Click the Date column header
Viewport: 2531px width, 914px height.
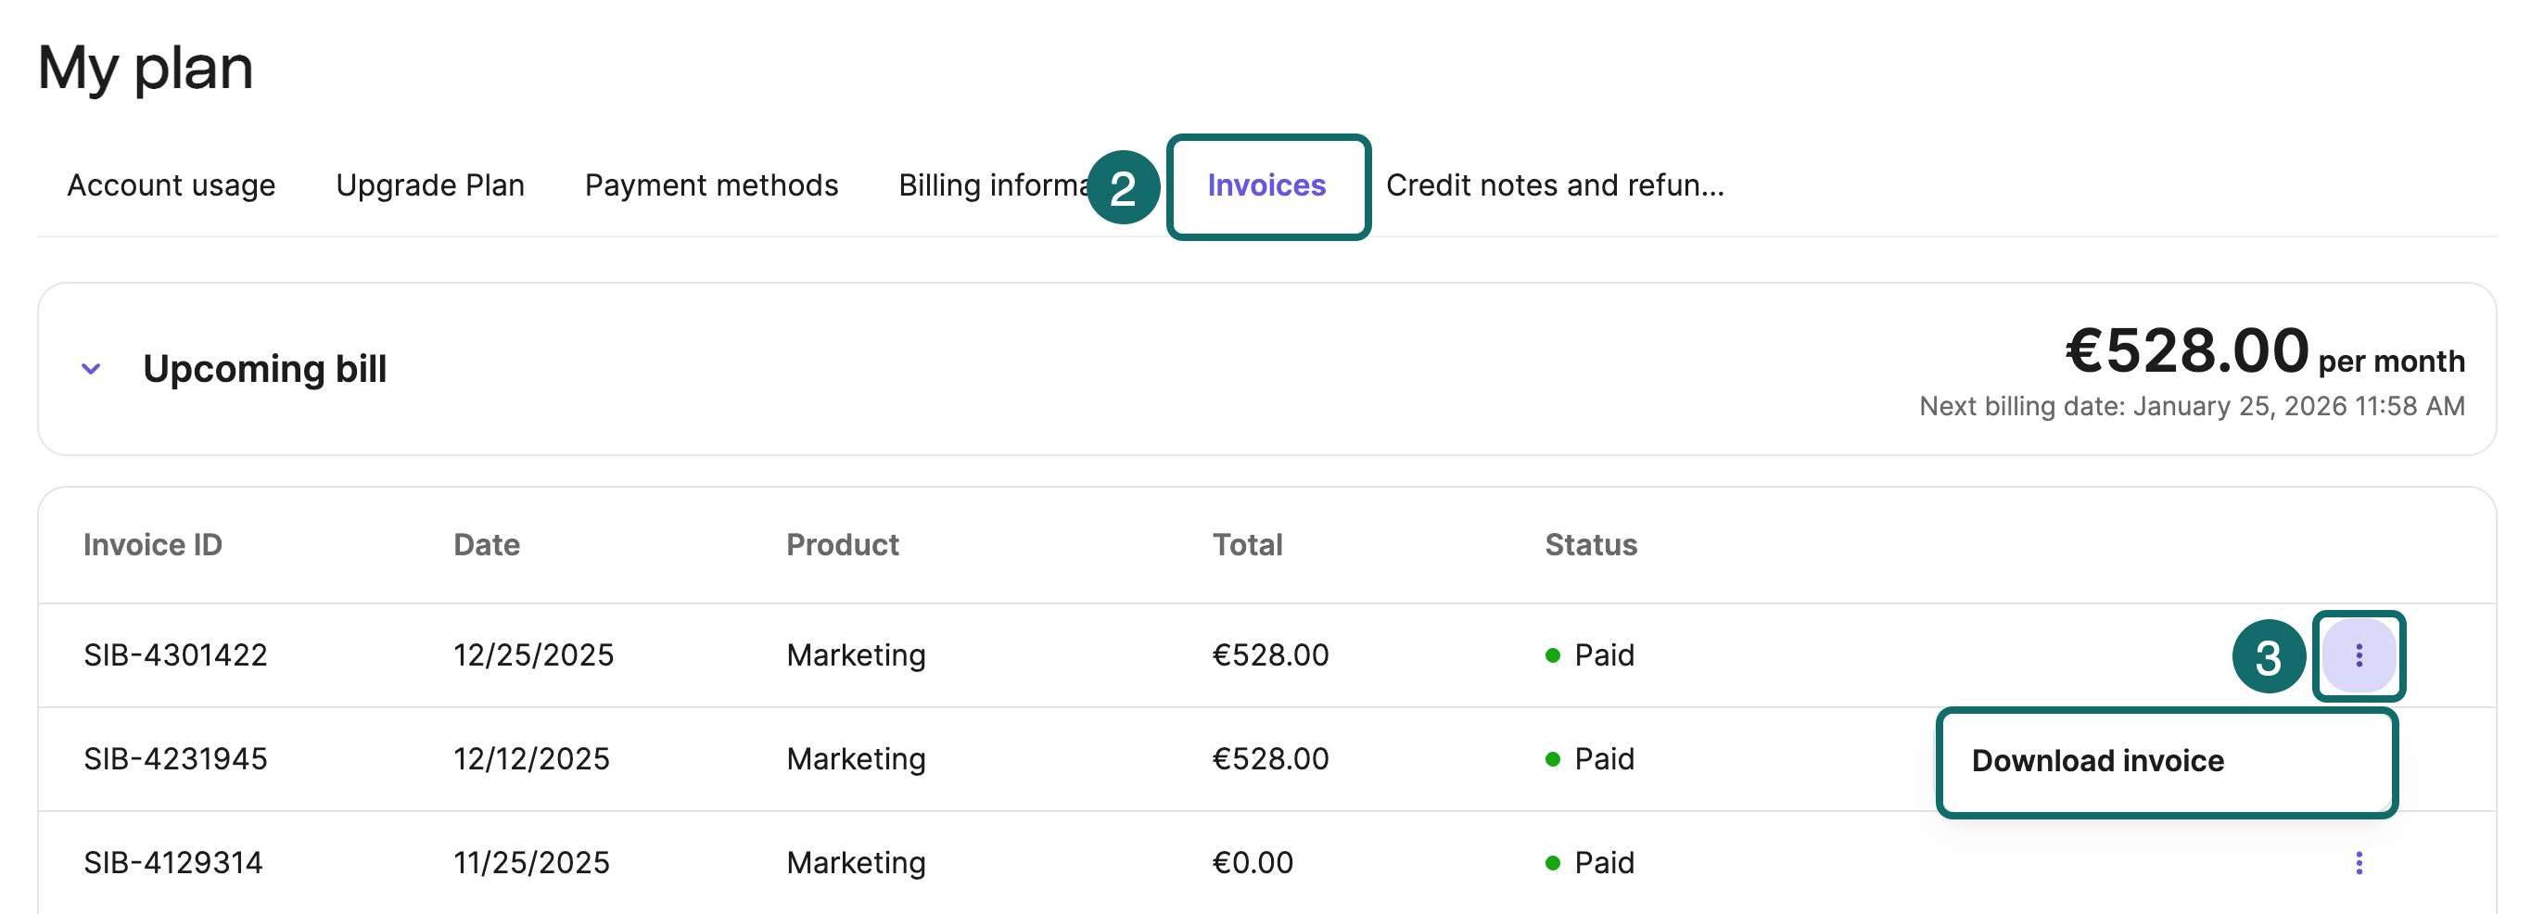point(487,544)
